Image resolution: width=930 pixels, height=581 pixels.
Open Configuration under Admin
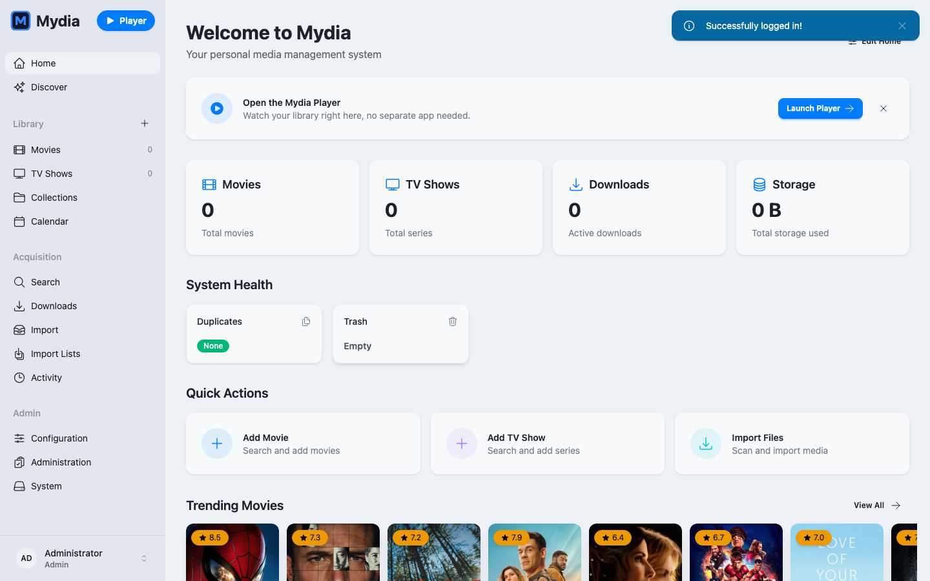tap(83, 438)
